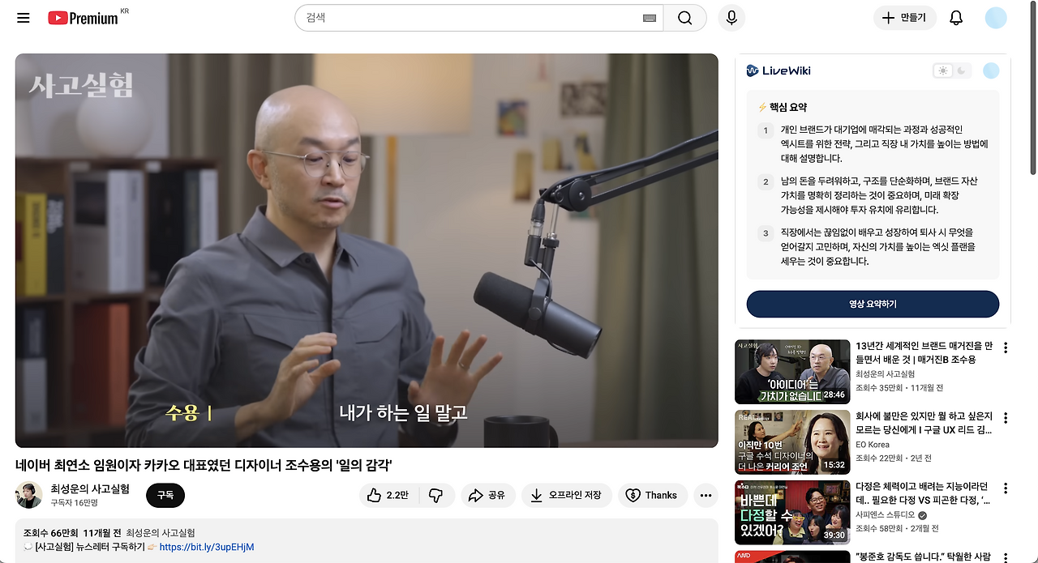The width and height of the screenshot is (1038, 563).
Task: Activate voice search with the microphone icon
Action: pos(731,18)
